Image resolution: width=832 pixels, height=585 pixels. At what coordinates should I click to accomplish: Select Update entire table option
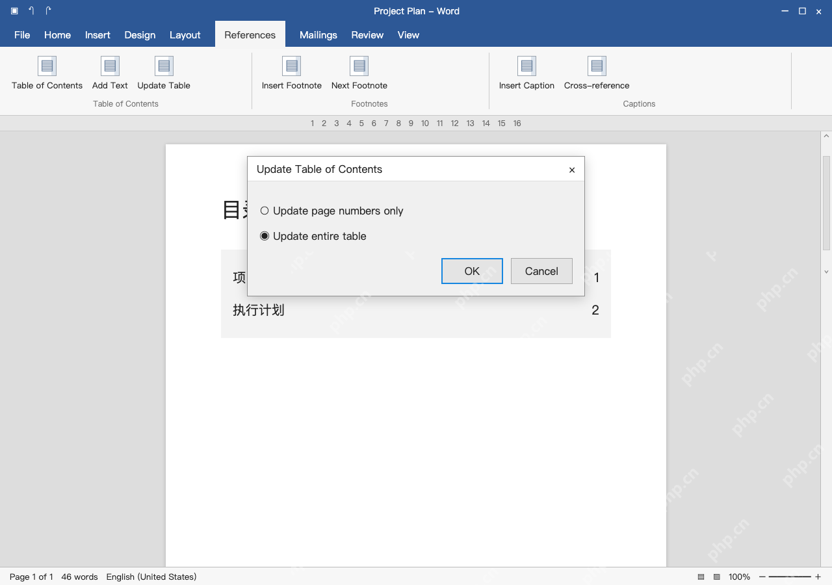tap(313, 236)
